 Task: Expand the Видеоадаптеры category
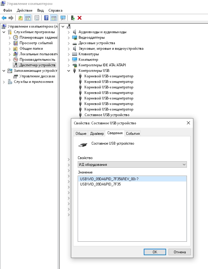(69, 38)
